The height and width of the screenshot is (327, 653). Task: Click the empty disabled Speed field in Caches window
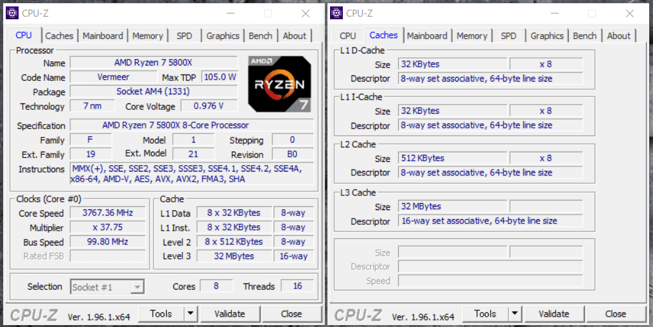tap(490, 281)
